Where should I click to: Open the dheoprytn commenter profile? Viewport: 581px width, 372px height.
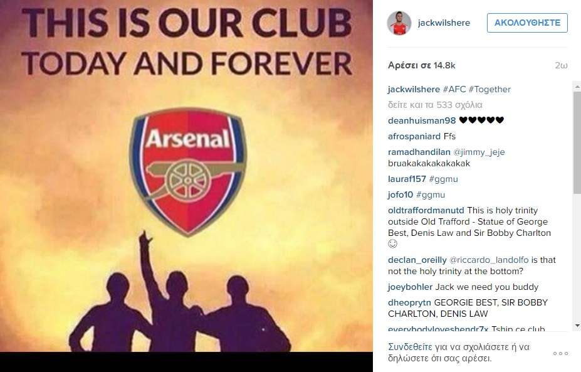[x=409, y=302]
